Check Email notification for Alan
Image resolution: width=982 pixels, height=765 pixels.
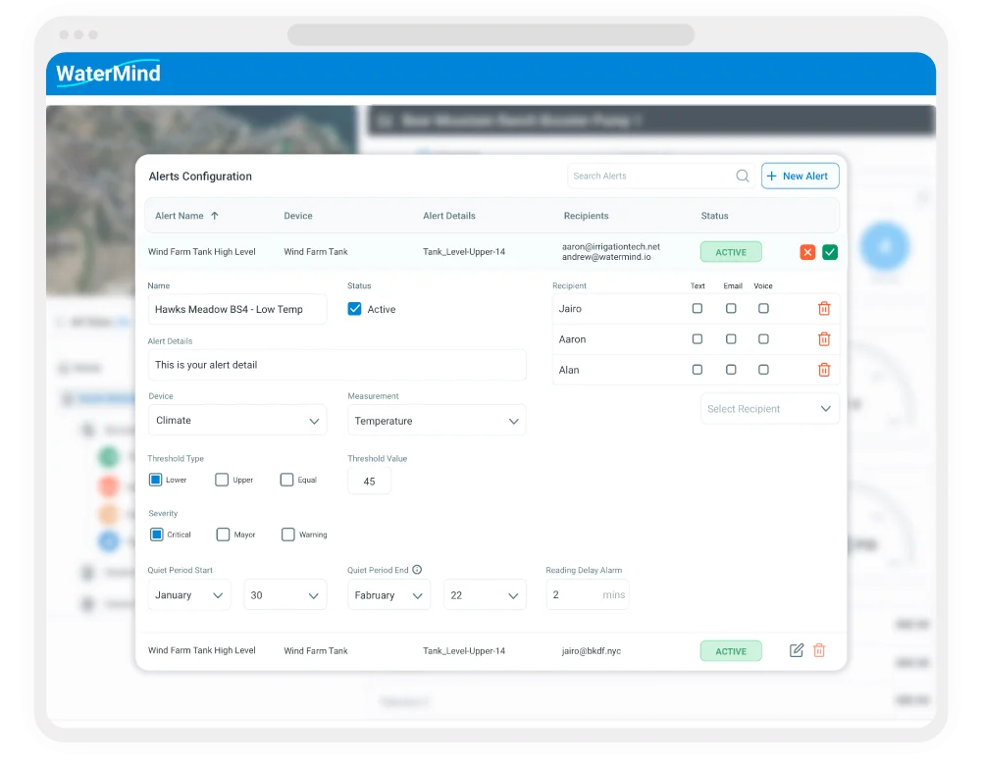[x=731, y=370]
